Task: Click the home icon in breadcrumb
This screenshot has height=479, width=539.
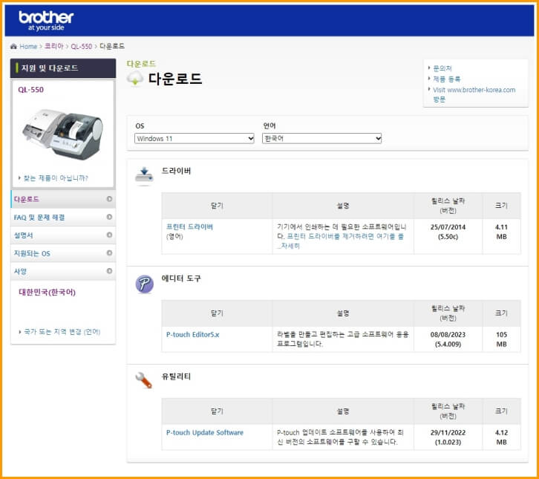Action: click(x=13, y=47)
